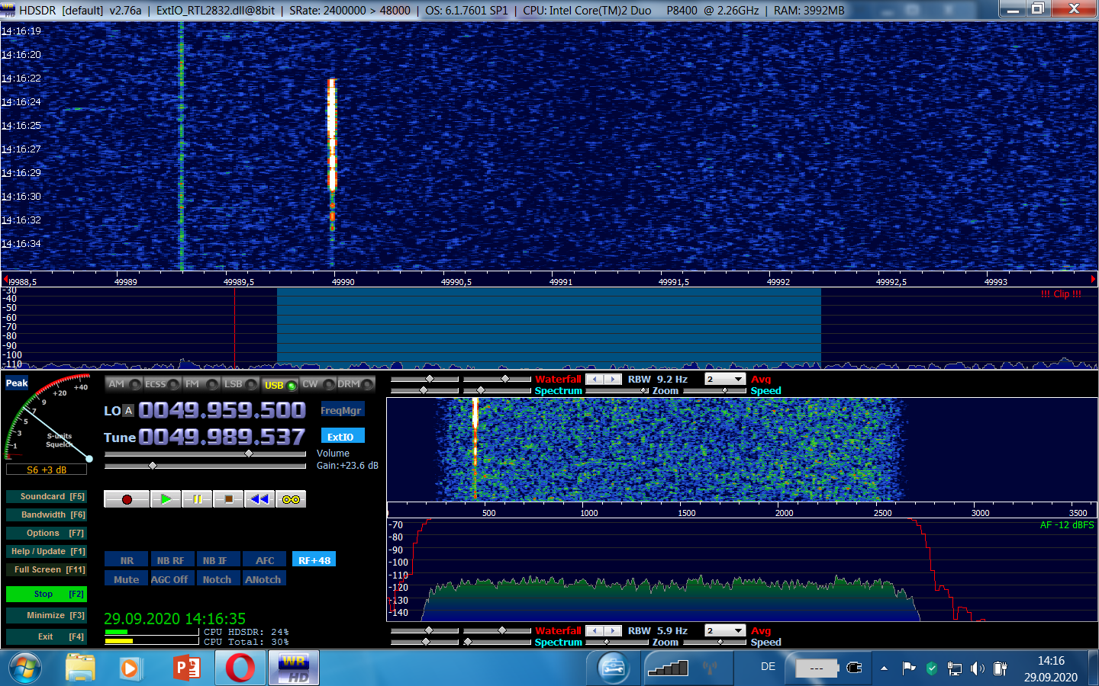Click lower AF Waterfall left arrow
1099x686 pixels.
(595, 630)
